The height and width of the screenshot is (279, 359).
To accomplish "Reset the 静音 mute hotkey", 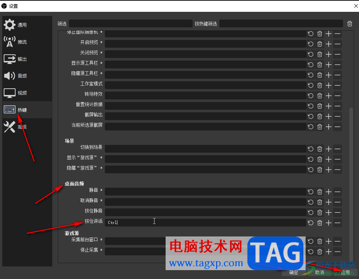I will click(310, 192).
